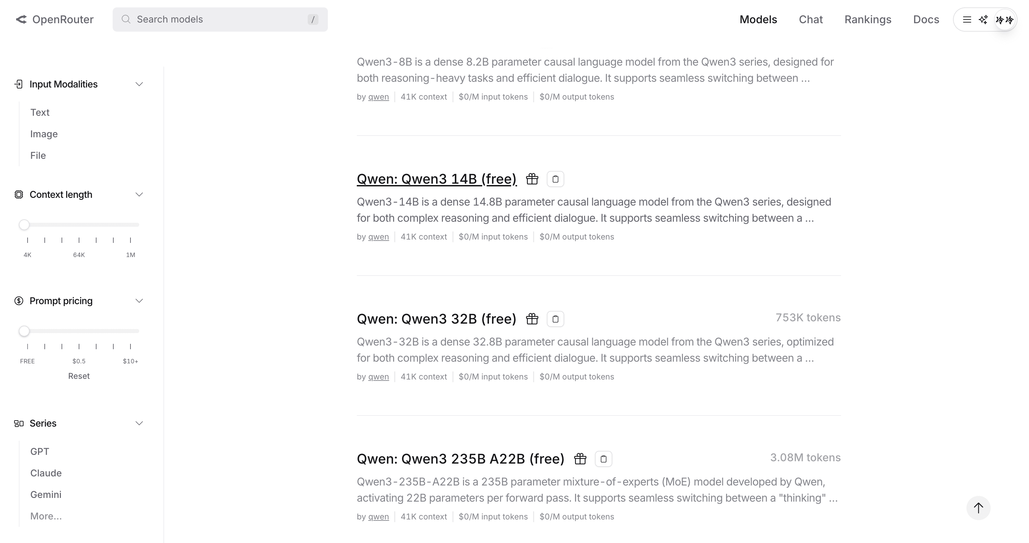Click the gift icon beside Qwen3 235B A22B
1029x543 pixels.
580,459
